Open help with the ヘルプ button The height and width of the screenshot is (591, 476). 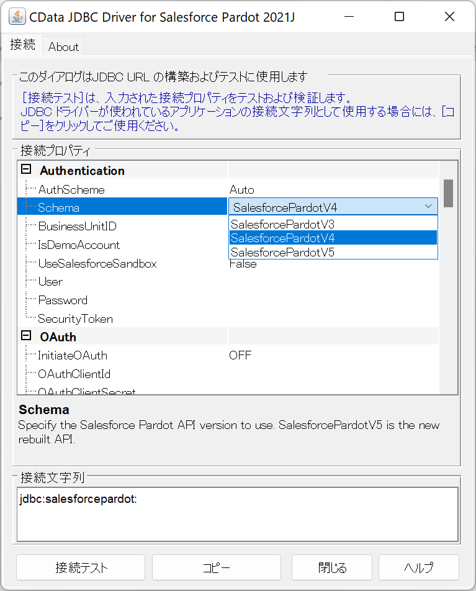coord(418,567)
